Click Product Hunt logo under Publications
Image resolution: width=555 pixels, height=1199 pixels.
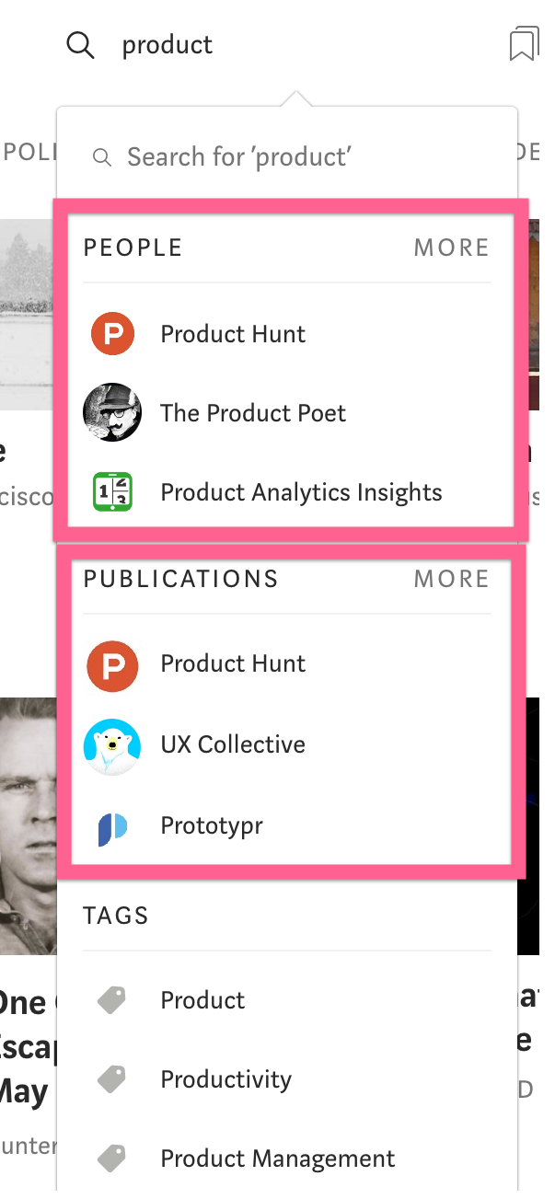pos(112,664)
